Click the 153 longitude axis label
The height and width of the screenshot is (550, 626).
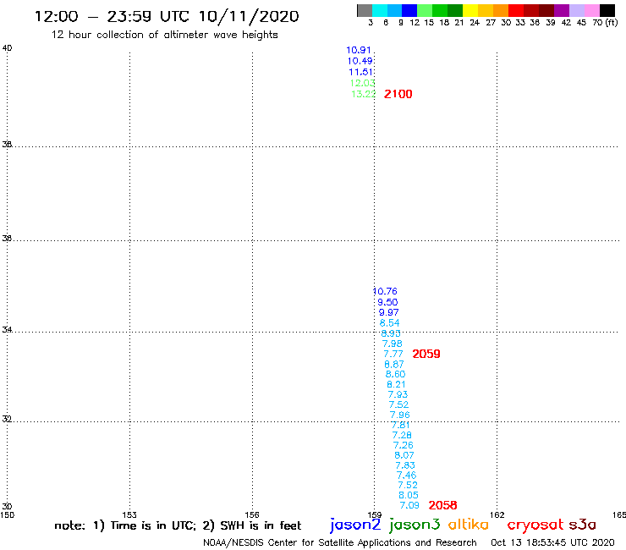coord(129,515)
